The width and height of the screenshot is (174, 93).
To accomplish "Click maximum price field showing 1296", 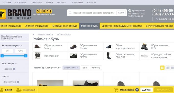I will 20,51.
